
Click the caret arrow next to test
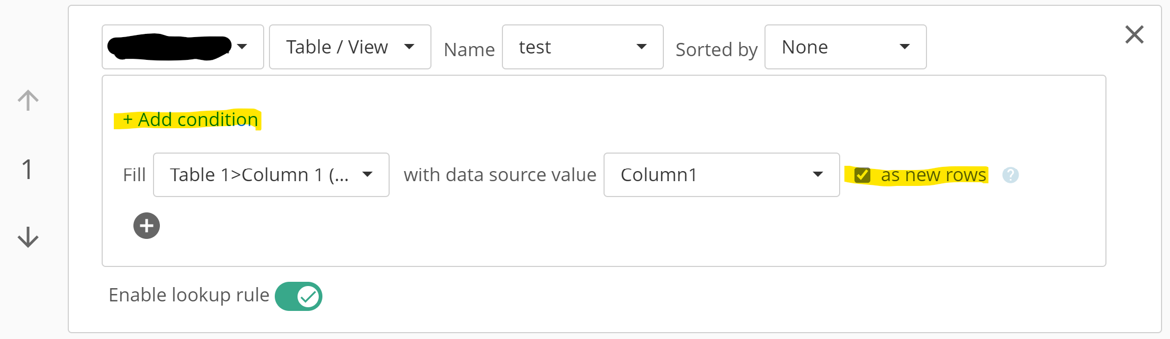[x=642, y=47]
